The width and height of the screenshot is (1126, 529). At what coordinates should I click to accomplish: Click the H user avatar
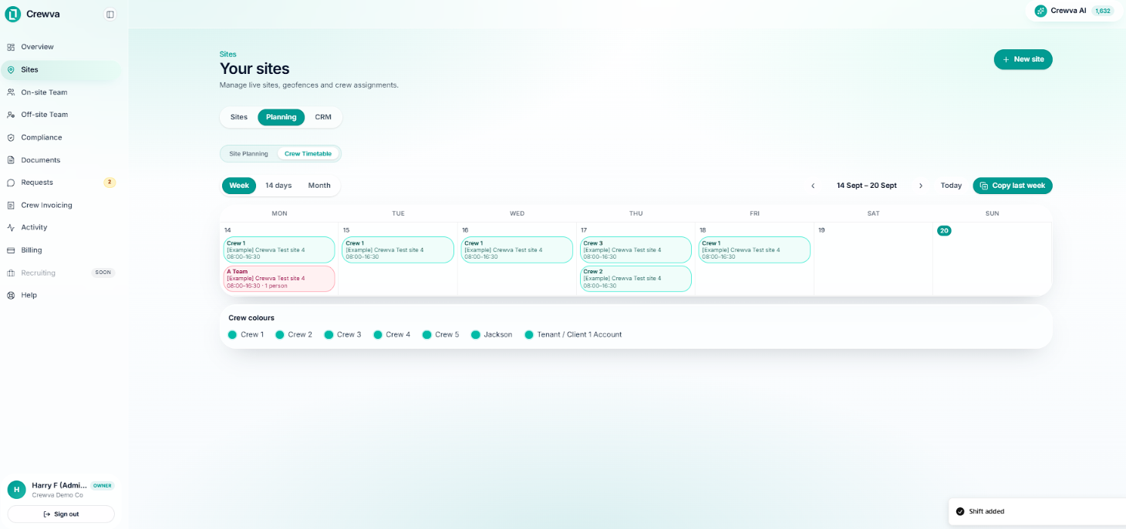pyautogui.click(x=16, y=490)
